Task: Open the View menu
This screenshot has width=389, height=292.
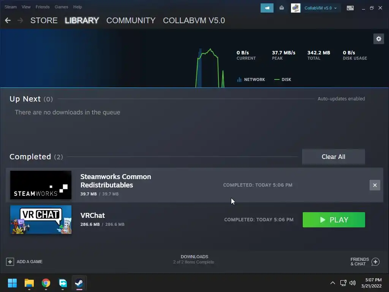Action: pos(26,7)
